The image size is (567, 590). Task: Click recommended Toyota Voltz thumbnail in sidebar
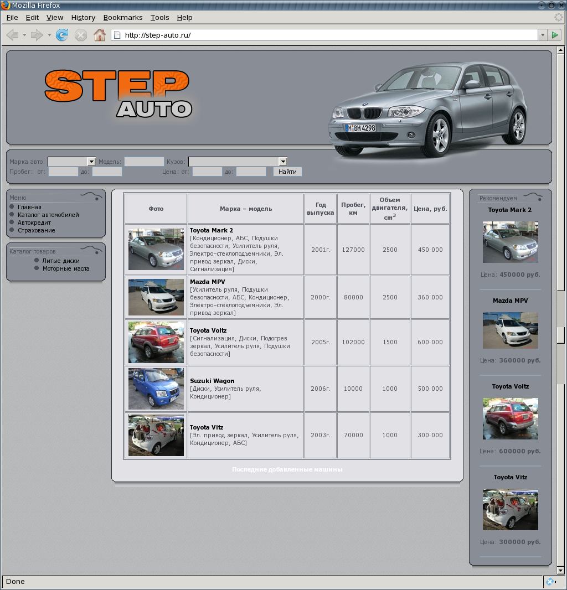pos(510,418)
